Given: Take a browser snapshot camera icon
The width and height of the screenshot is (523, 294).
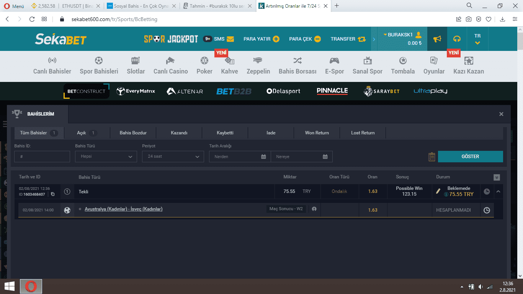Looking at the screenshot, I should pyautogui.click(x=469, y=19).
